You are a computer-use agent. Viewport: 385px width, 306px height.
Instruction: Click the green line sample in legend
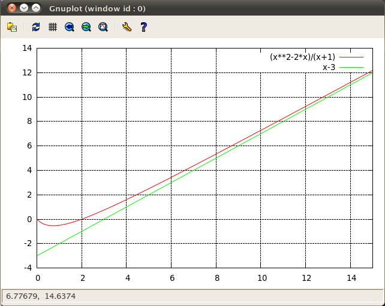352,67
